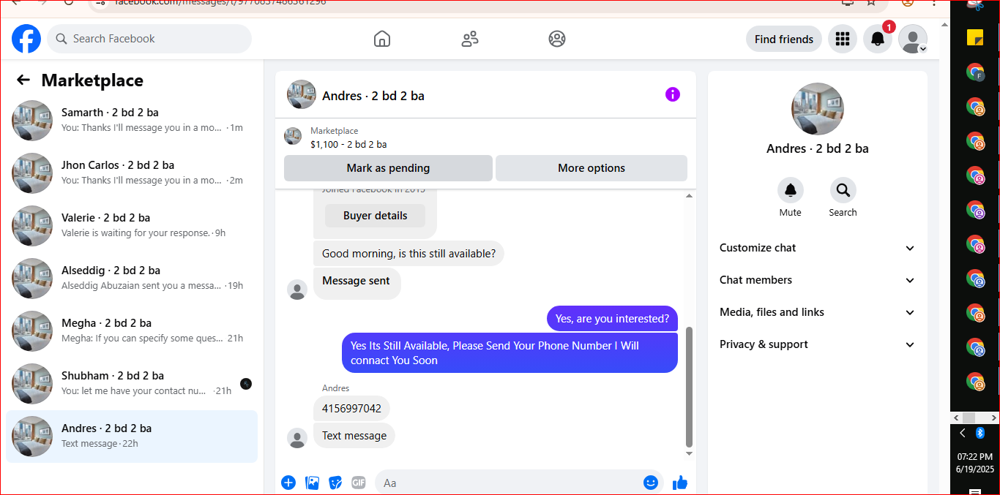Open the Megha conversation
This screenshot has height=495, width=1000.
pyautogui.click(x=132, y=331)
